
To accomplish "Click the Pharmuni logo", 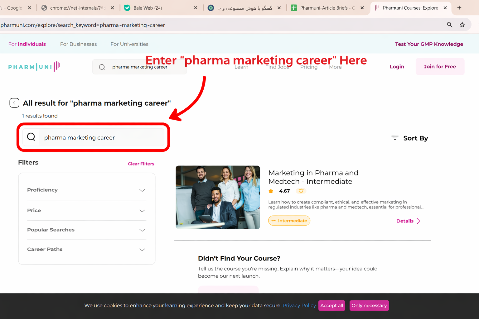I will (x=34, y=66).
